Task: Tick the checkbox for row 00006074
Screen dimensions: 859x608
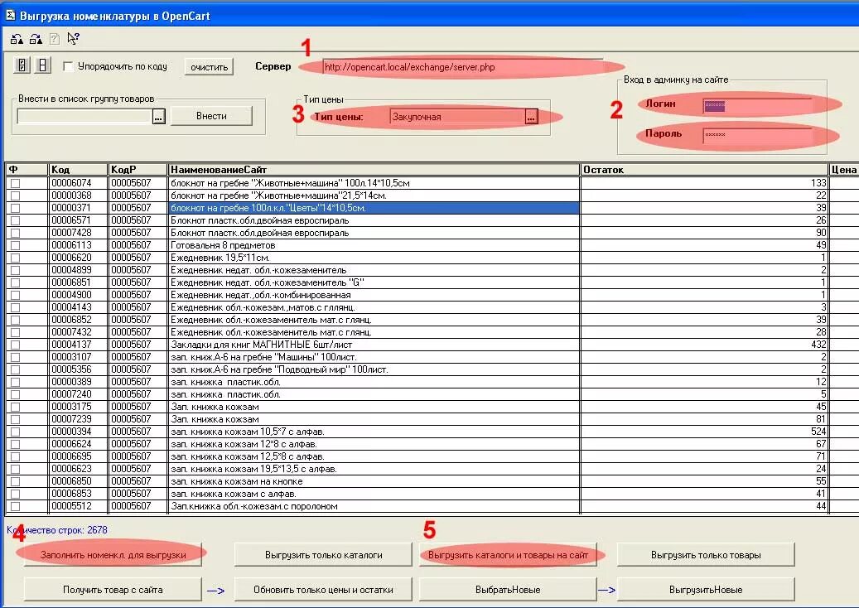Action: point(16,184)
